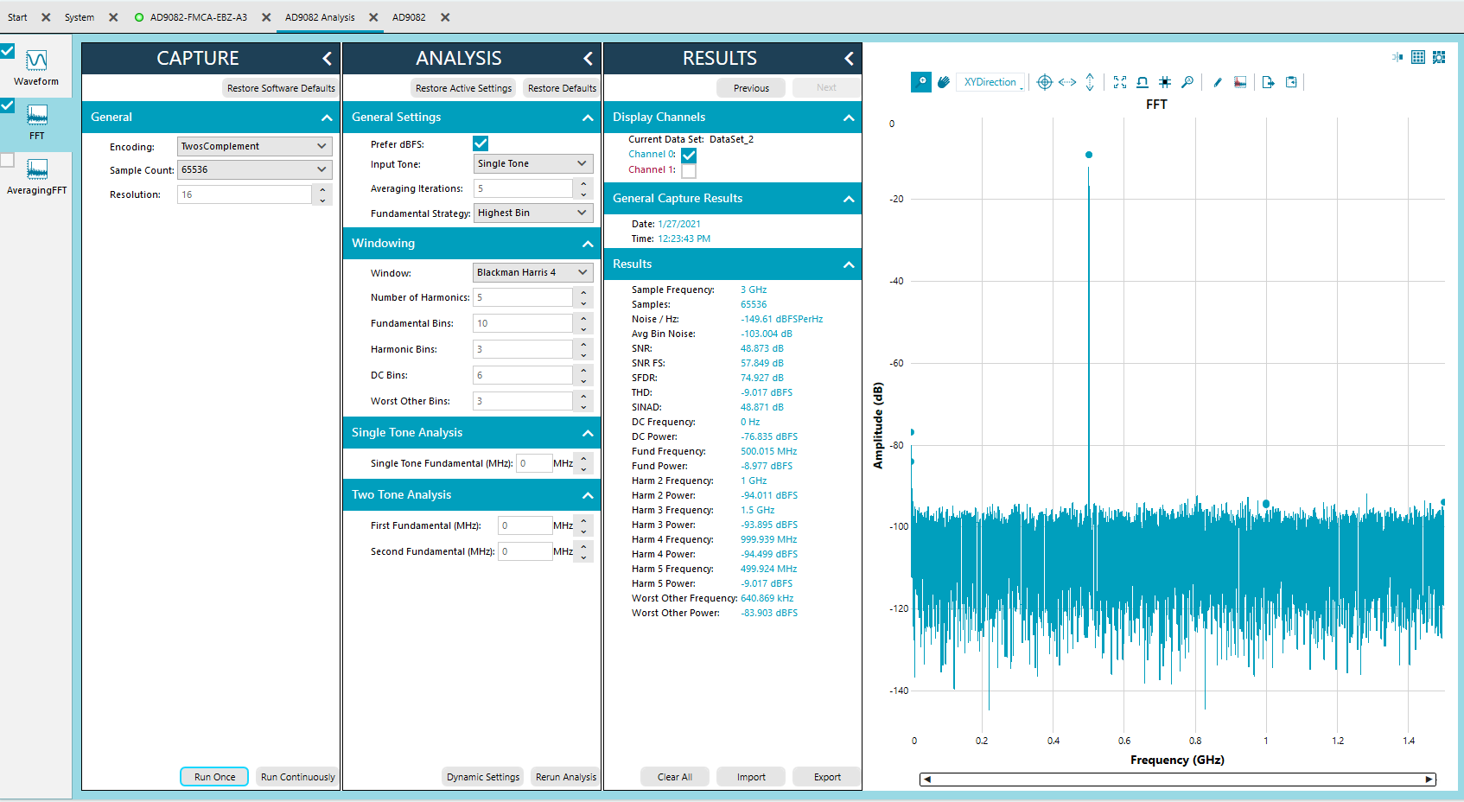The image size is (1464, 802).
Task: Open the XYDirection dropdown
Action: pos(990,82)
